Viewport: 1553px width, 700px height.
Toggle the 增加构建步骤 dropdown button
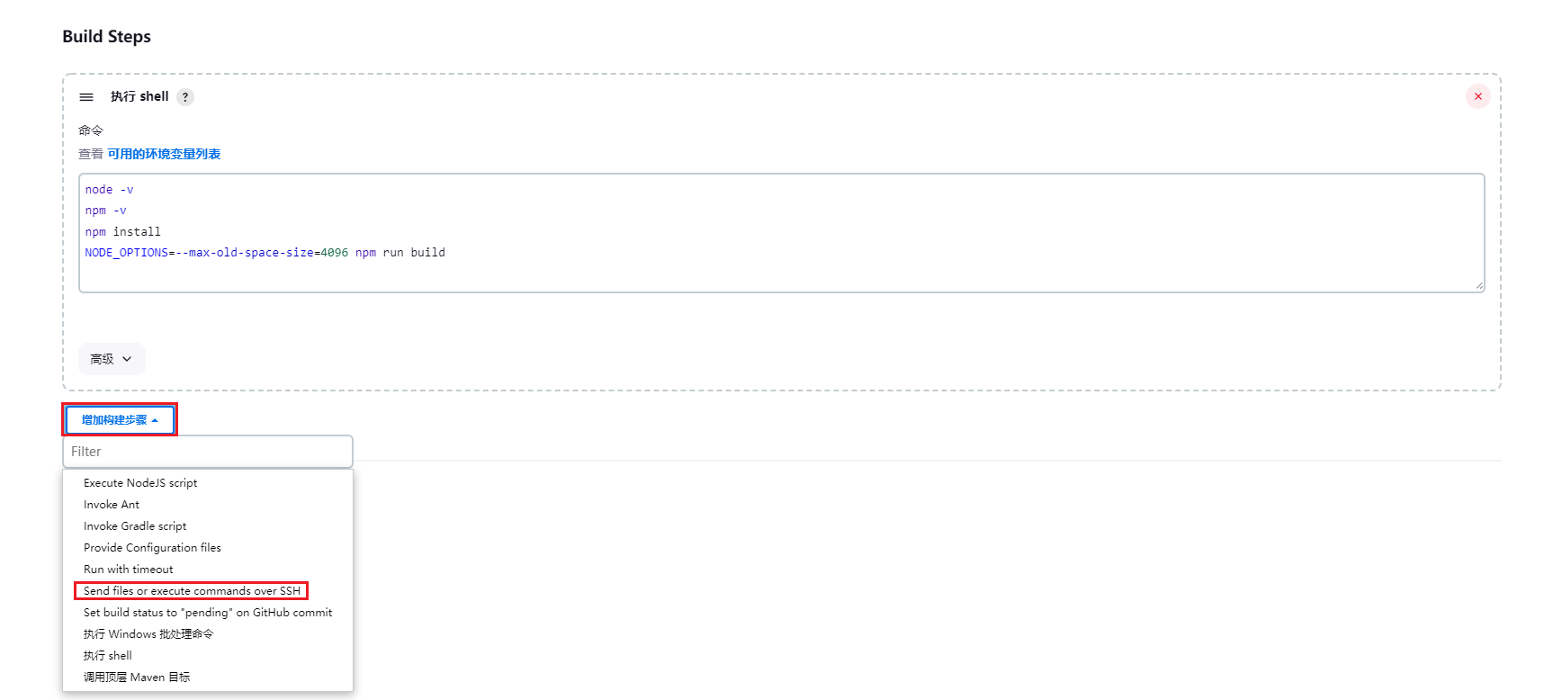coord(120,420)
